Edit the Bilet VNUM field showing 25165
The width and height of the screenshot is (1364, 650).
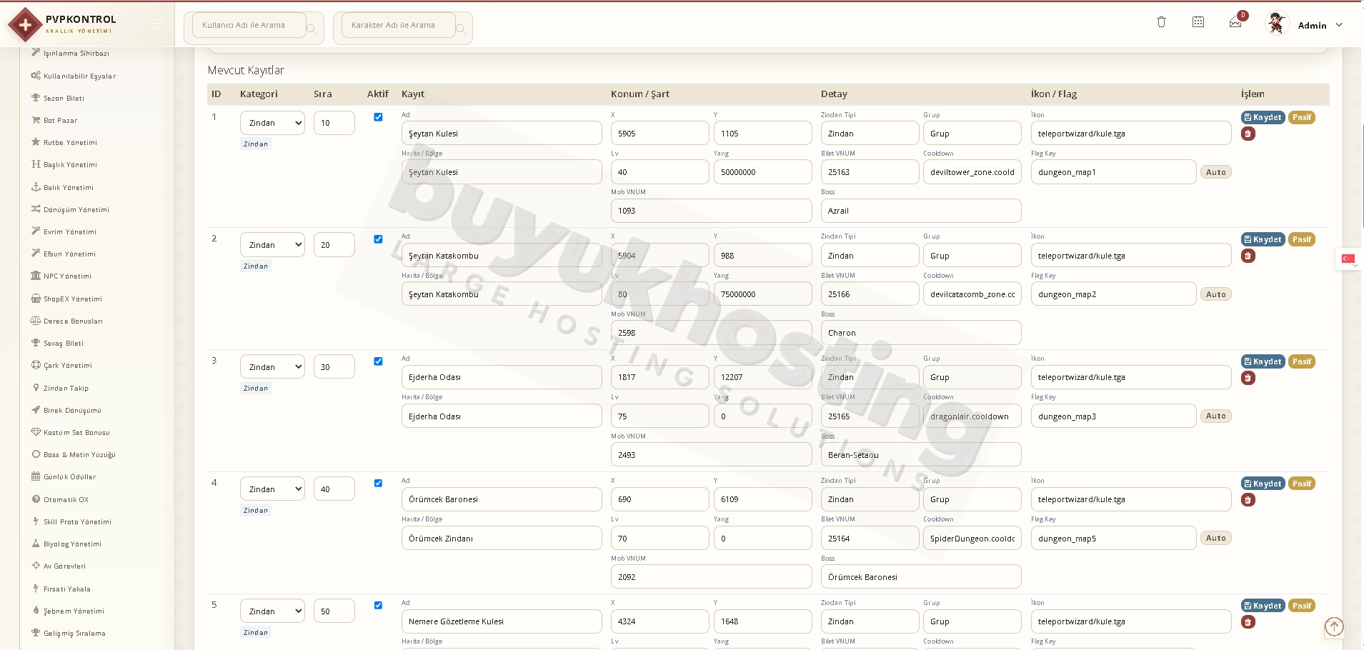[870, 416]
